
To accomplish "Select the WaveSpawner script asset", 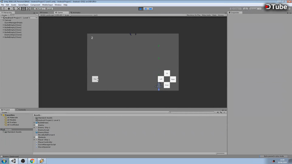I will click(x=44, y=147).
